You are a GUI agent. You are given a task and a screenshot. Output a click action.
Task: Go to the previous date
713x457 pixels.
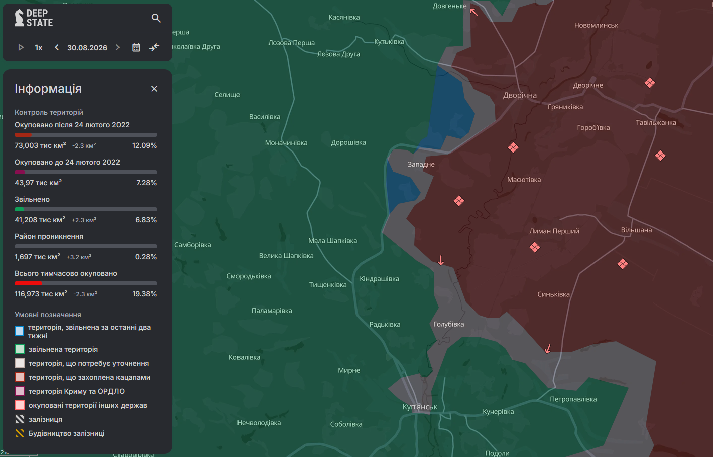(x=57, y=47)
